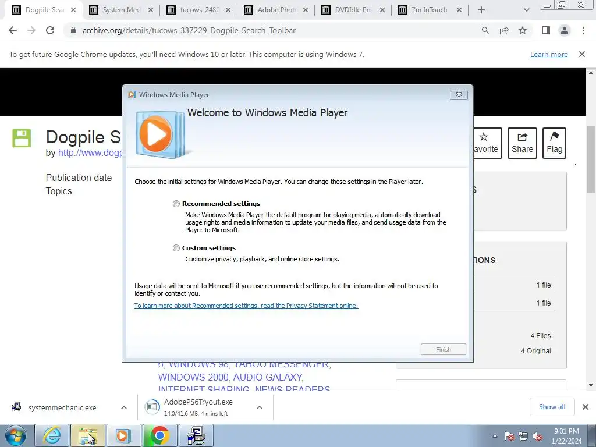Screen dimensions: 596x447
Task: Dismiss the Chrome update notification bar
Action: coord(582,54)
